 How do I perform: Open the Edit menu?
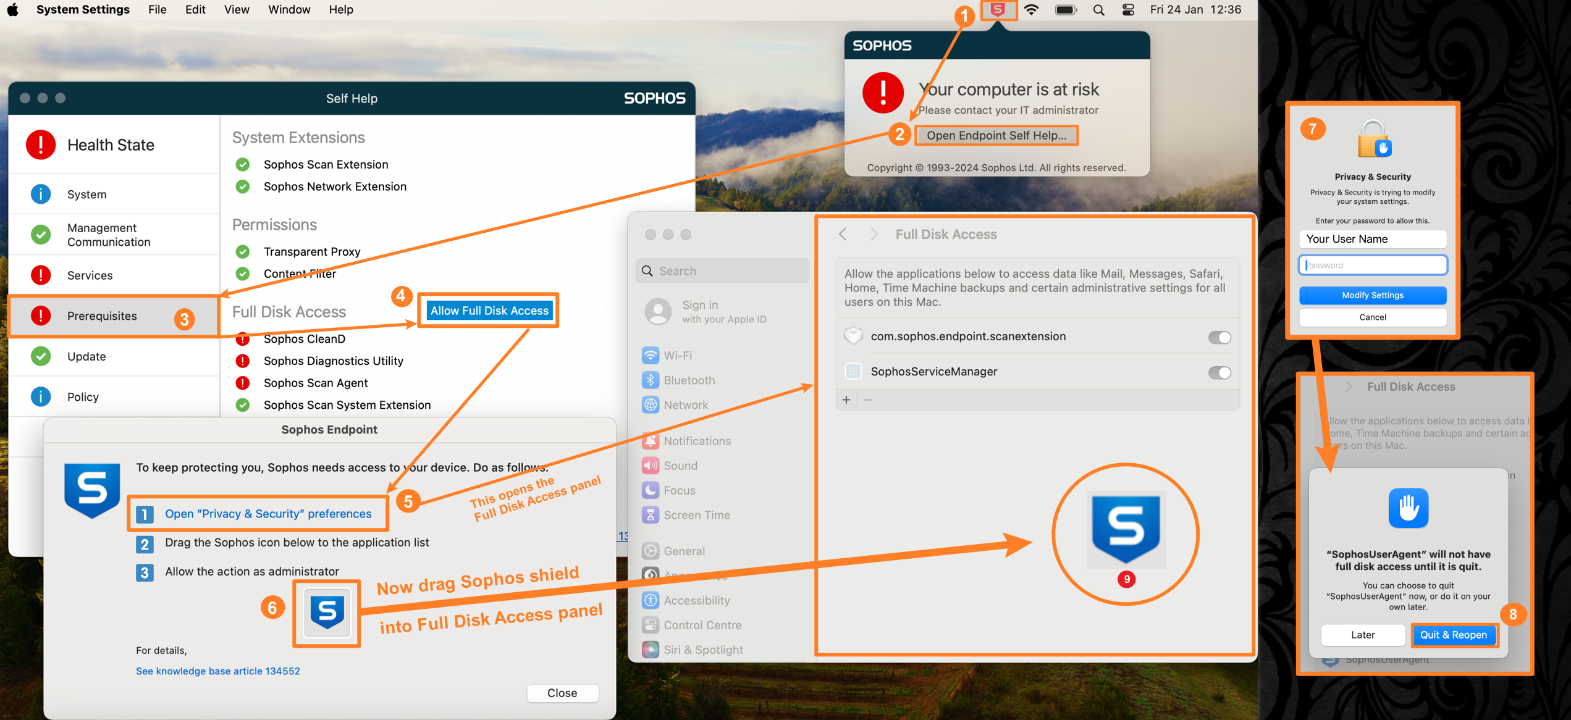pyautogui.click(x=195, y=9)
